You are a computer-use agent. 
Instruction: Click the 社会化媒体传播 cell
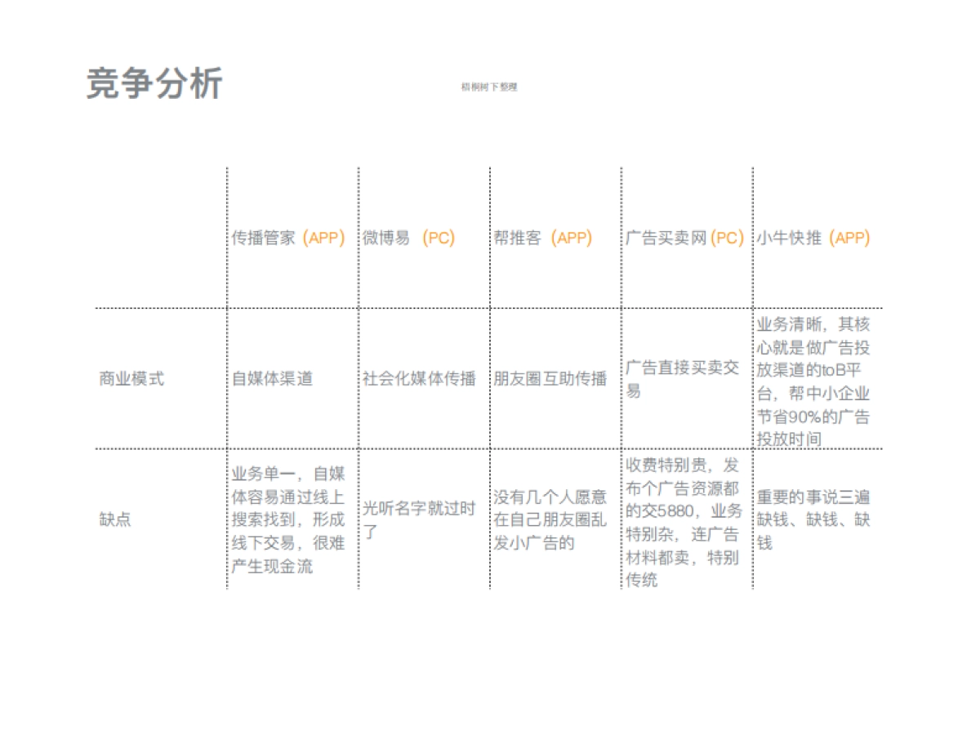pyautogui.click(x=420, y=378)
